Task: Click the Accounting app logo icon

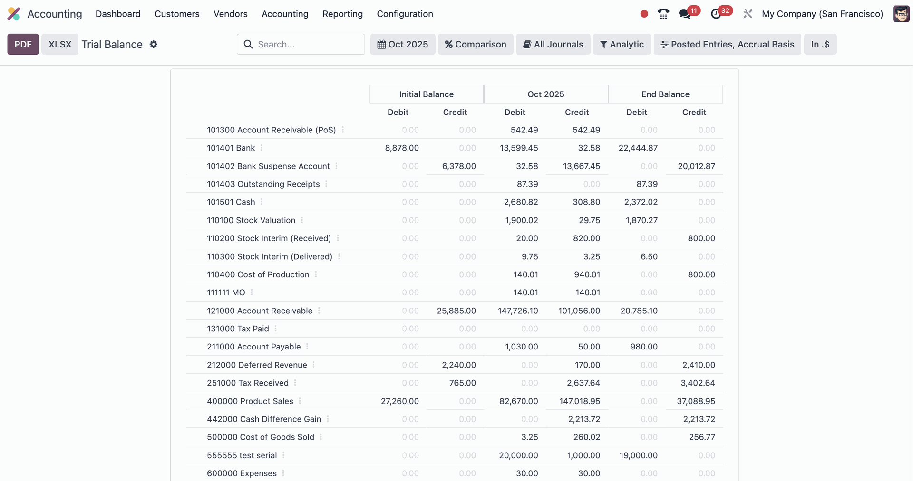Action: tap(14, 14)
